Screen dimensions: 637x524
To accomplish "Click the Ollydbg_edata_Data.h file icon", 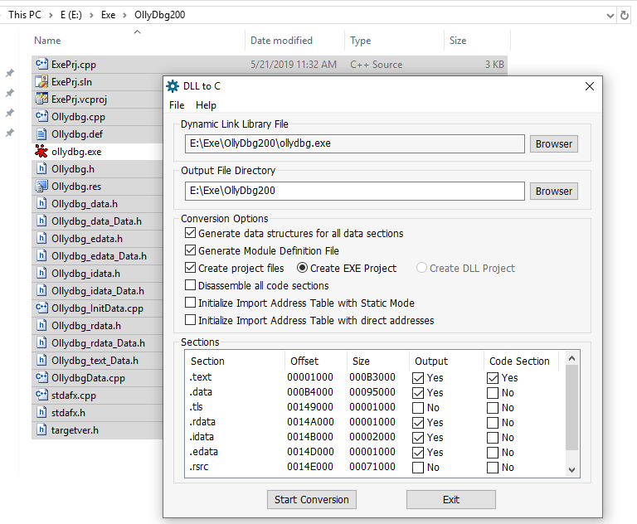I will click(x=41, y=256).
